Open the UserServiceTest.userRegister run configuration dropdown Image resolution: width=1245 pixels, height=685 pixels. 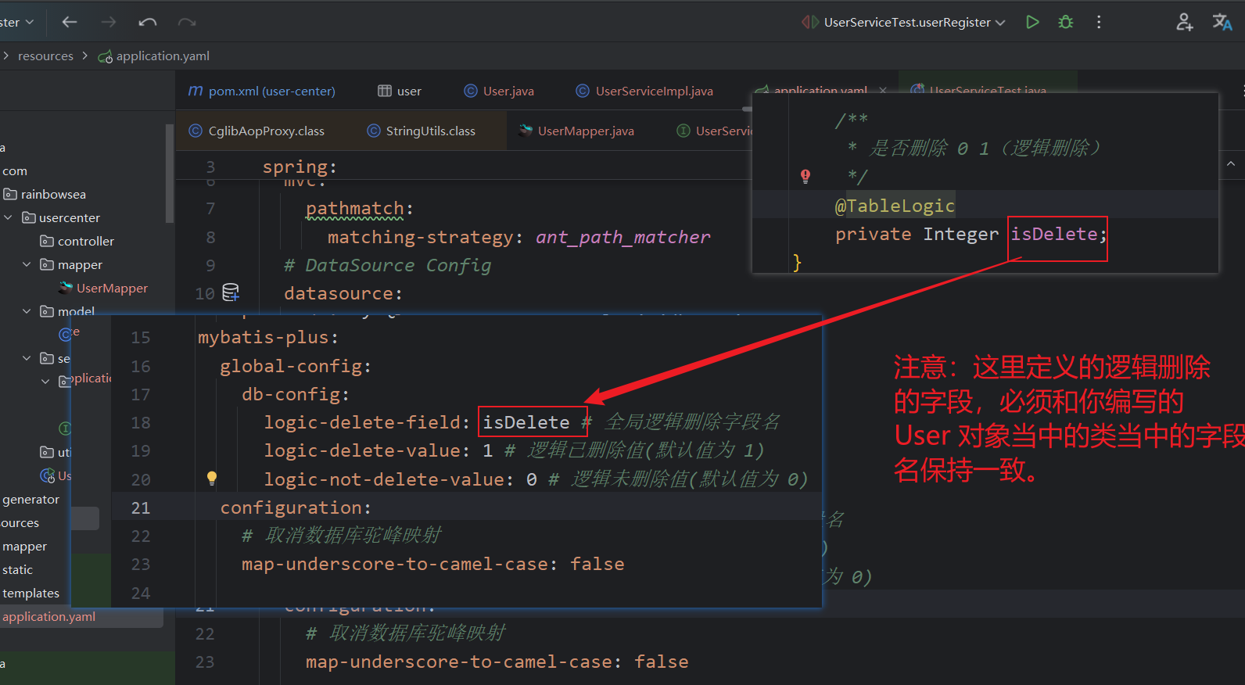click(903, 22)
